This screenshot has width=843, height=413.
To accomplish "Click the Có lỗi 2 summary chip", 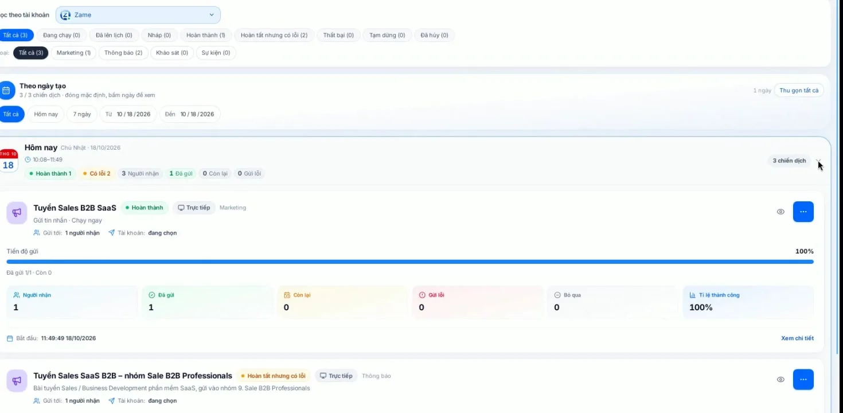I will (x=96, y=173).
